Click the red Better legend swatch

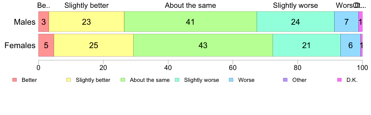15,80
